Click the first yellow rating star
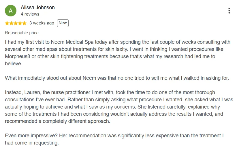The width and height of the screenshot is (239, 152). tap(7, 23)
